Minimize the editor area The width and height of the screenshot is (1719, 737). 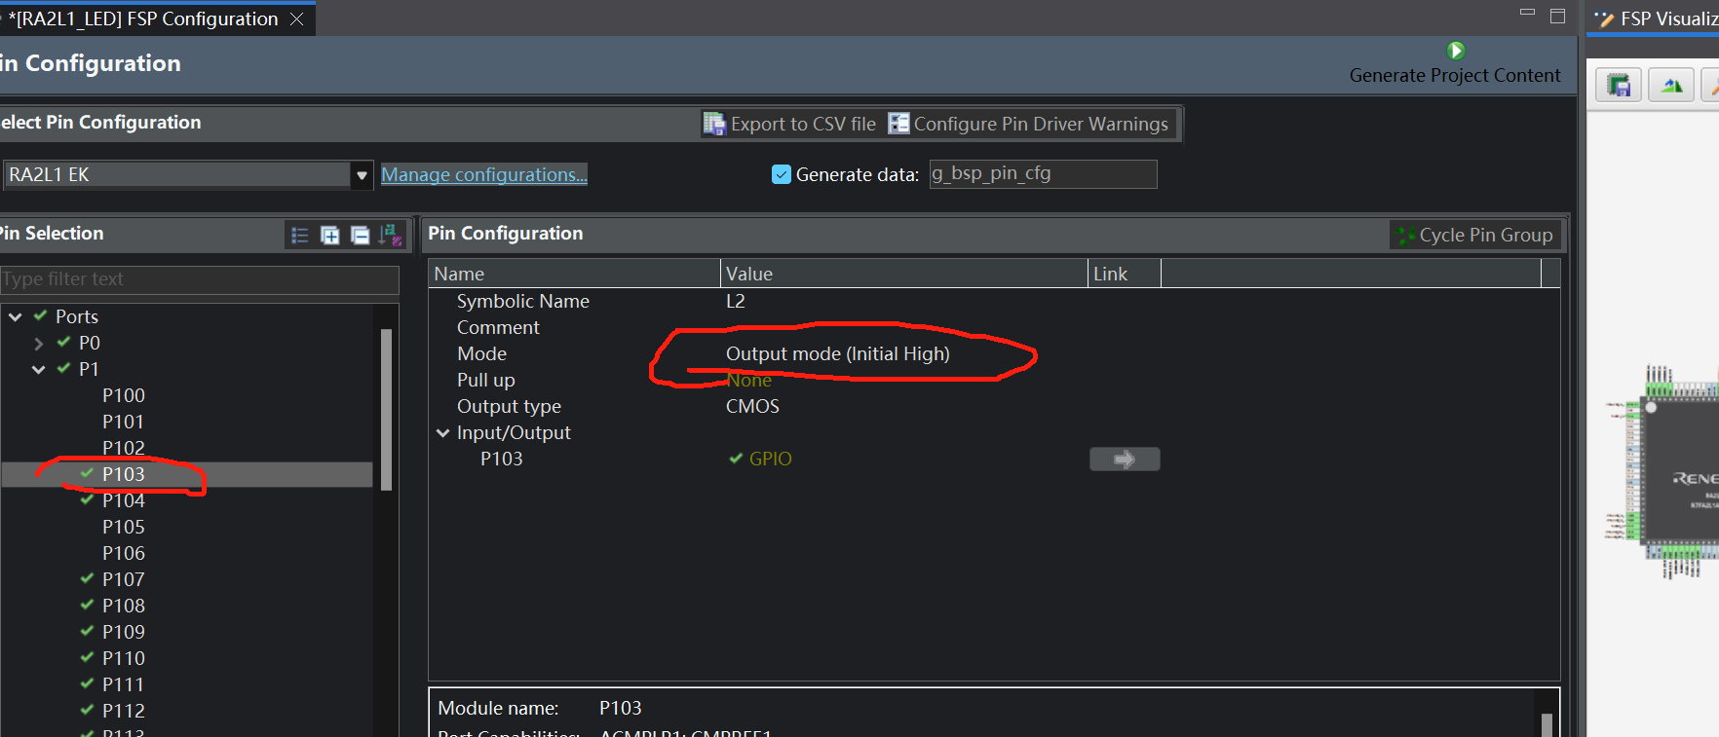coord(1527,13)
